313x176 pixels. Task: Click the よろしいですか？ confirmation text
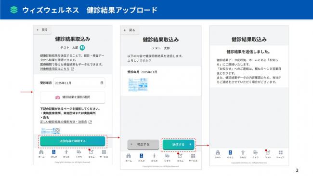(139, 60)
